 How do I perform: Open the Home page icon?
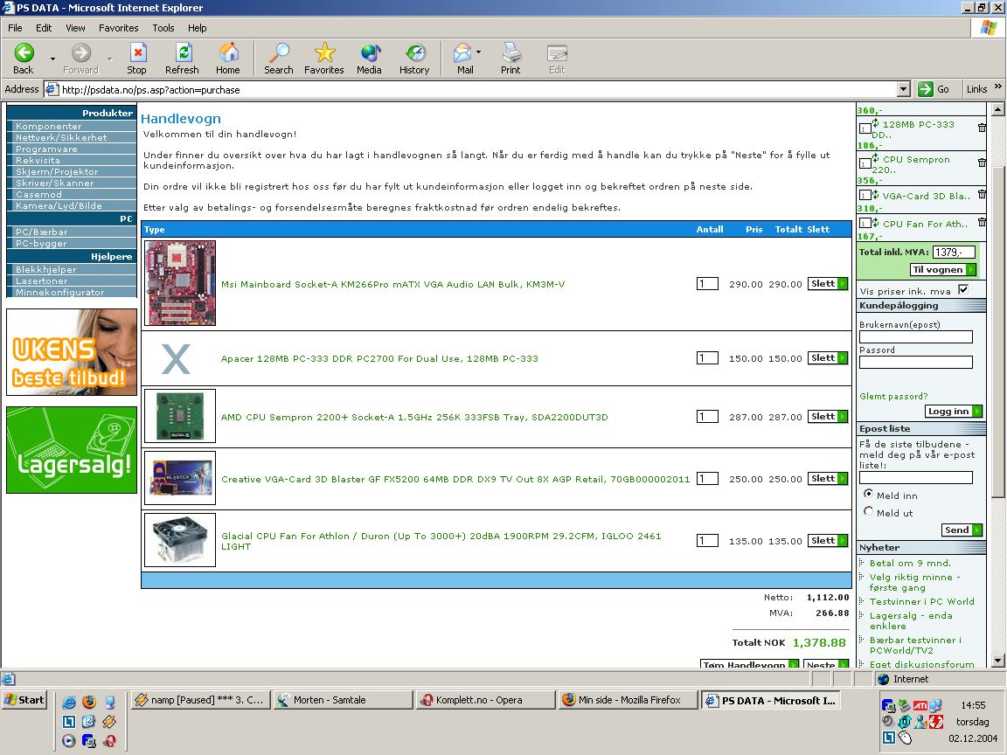[228, 59]
